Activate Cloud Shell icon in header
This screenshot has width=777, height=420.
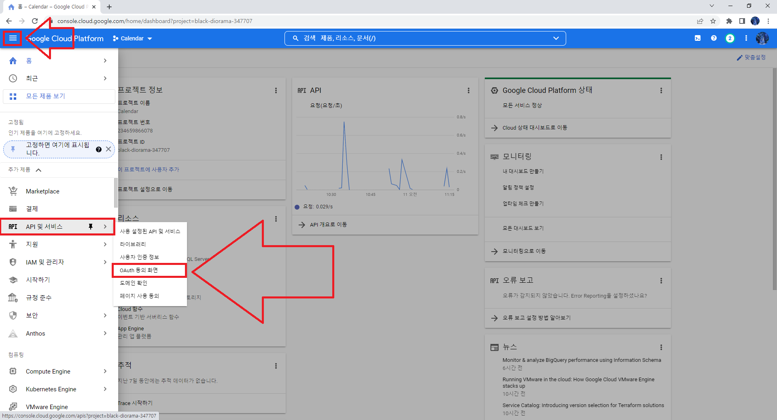(698, 38)
